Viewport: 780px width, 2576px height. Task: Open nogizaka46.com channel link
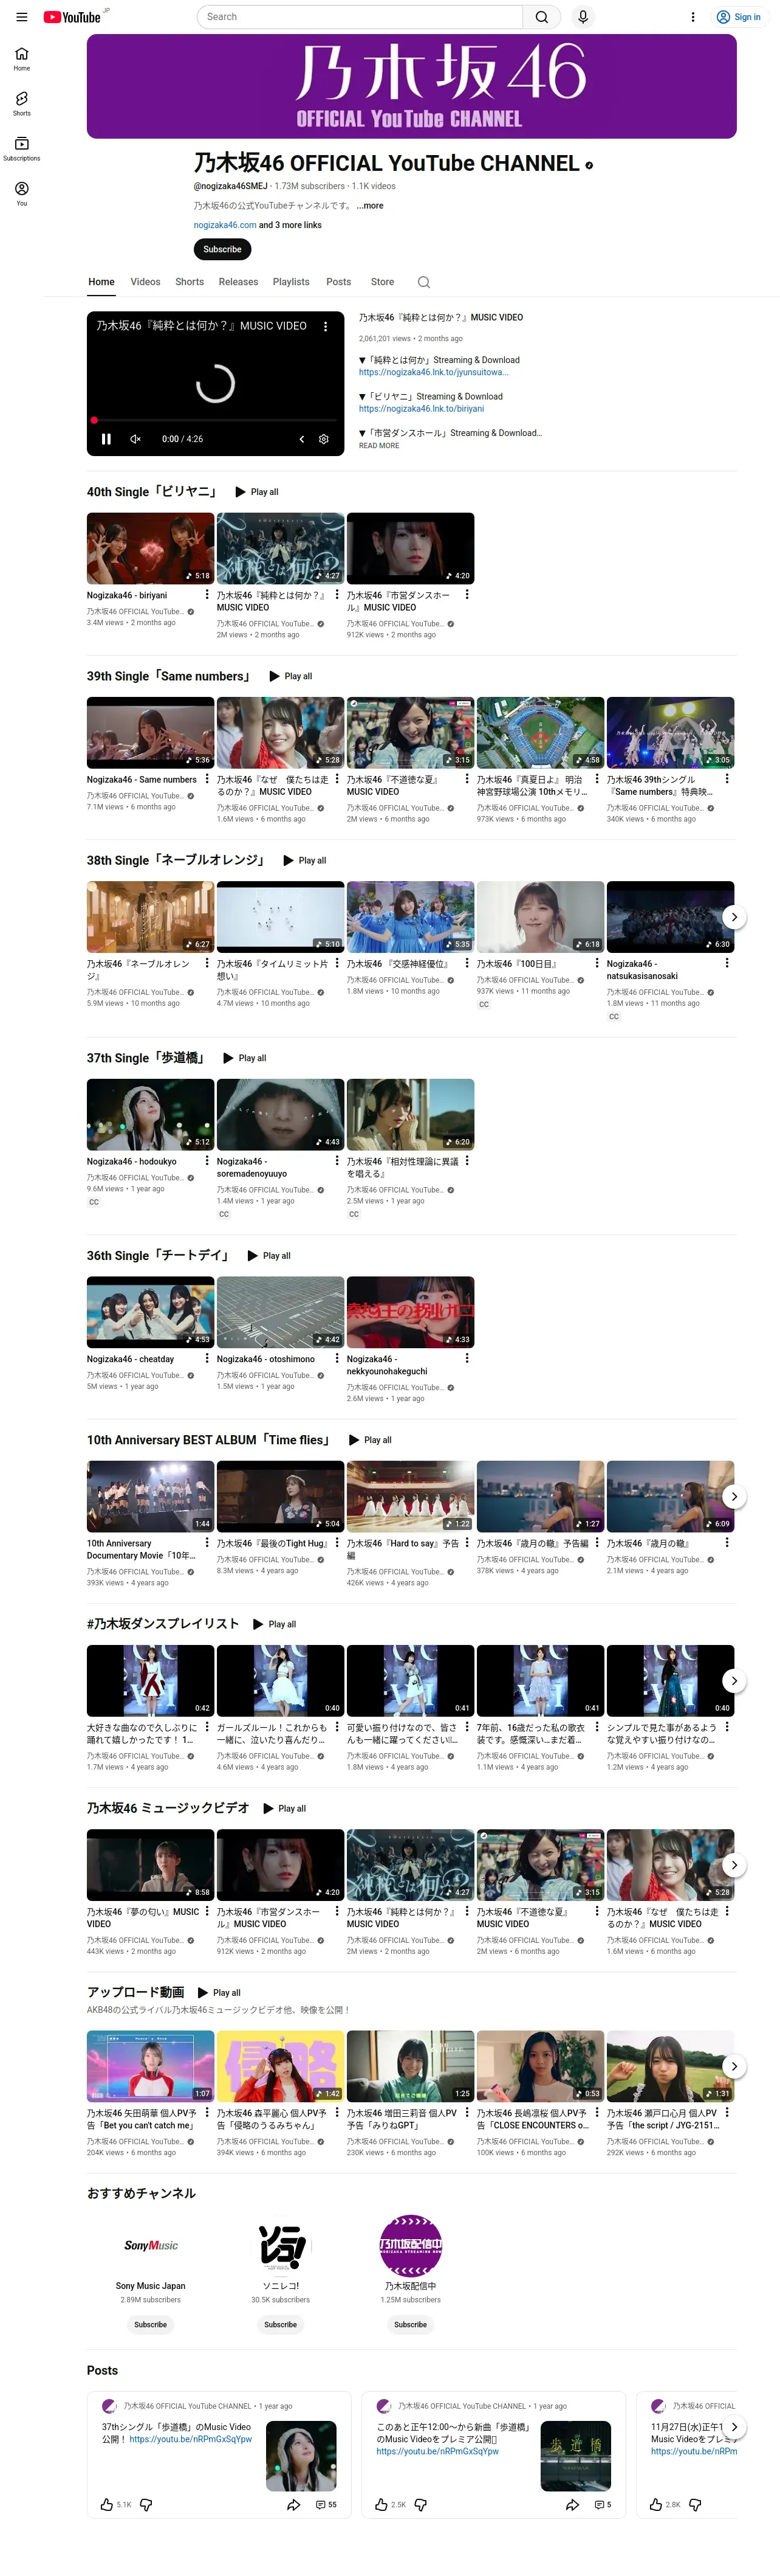click(x=225, y=225)
